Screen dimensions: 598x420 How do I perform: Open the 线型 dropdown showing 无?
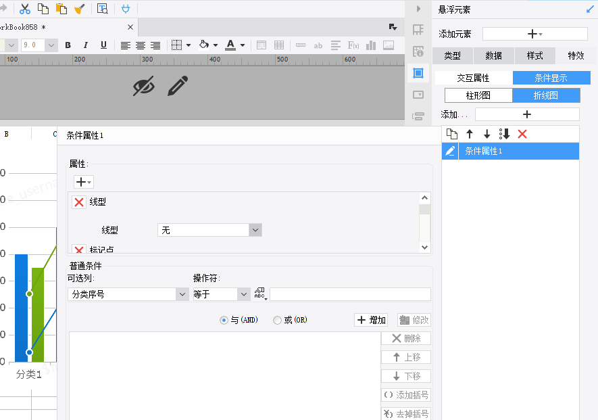tap(209, 230)
